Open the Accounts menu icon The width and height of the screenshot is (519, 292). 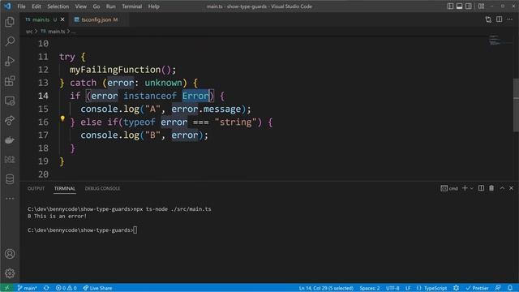[10, 254]
